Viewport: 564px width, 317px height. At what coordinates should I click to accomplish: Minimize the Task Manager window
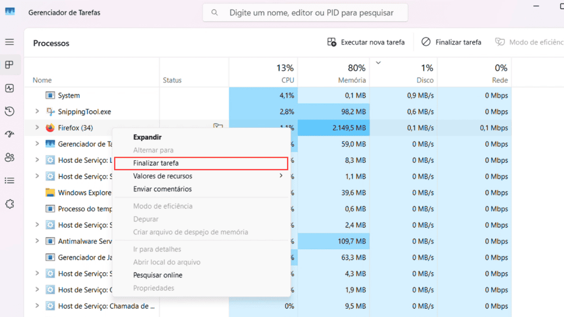[x=536, y=6]
